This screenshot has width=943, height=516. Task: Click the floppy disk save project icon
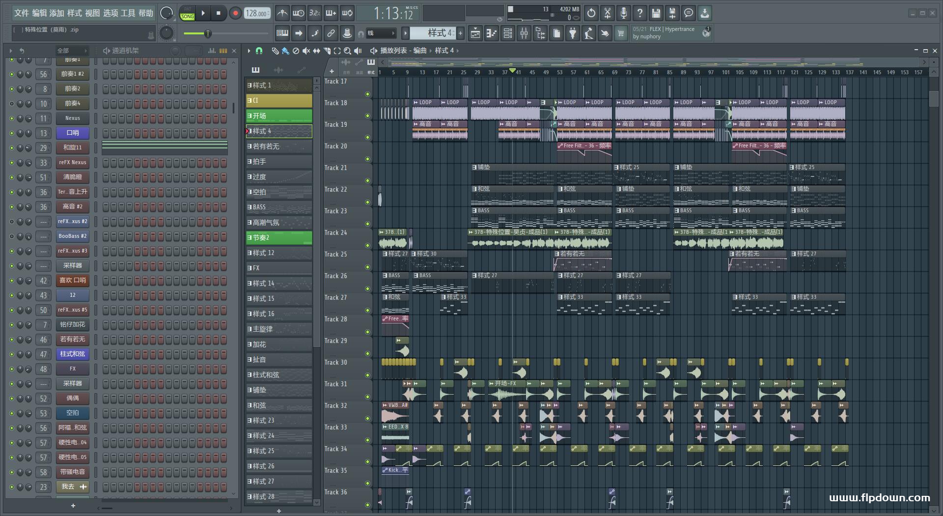[656, 13]
